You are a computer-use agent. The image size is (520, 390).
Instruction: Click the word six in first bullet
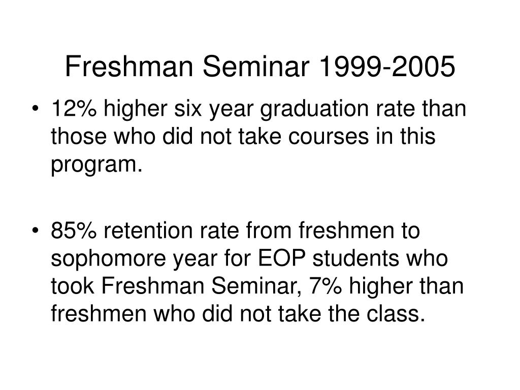[x=188, y=109]
